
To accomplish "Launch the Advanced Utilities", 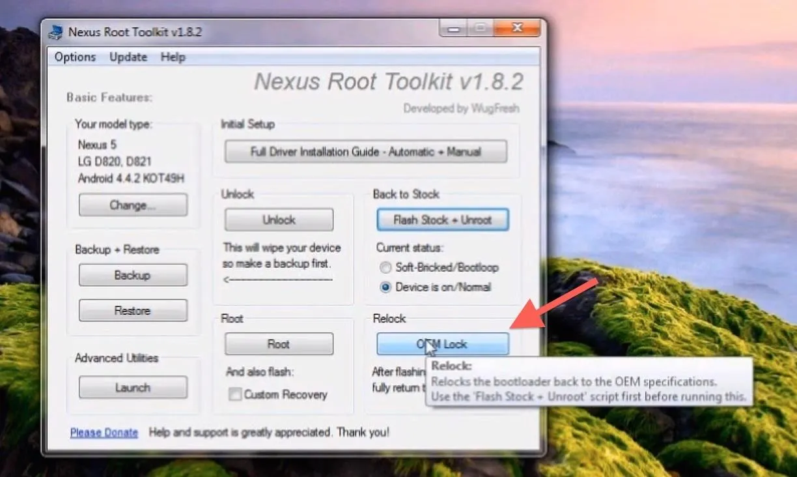I will tap(133, 387).
